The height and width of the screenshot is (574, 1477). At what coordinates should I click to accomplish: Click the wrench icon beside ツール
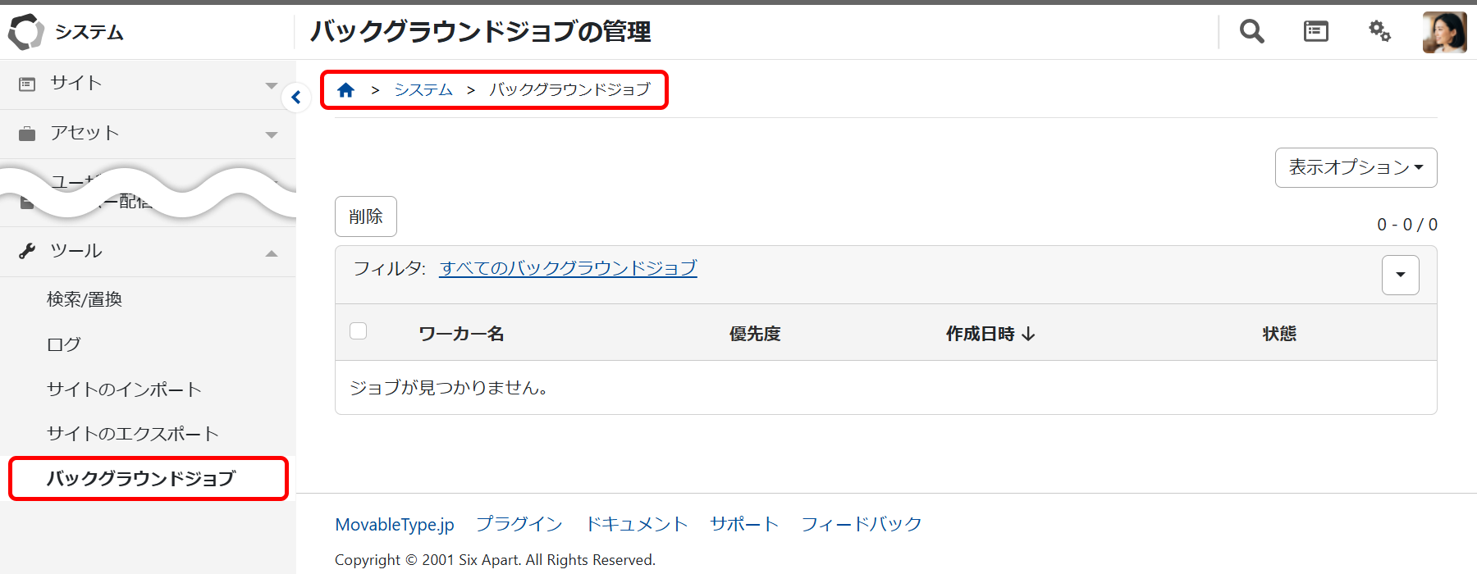click(27, 251)
